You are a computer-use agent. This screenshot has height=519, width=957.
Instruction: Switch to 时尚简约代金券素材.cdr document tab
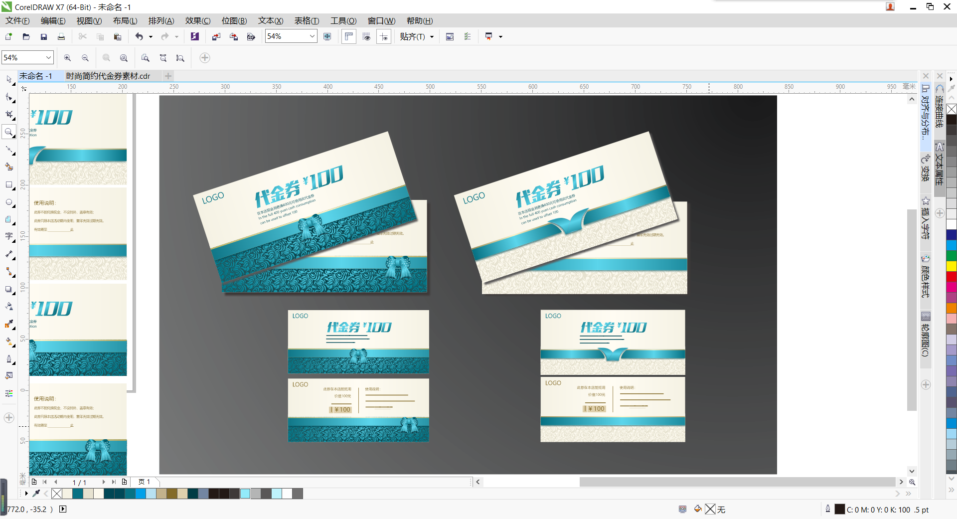[108, 76]
